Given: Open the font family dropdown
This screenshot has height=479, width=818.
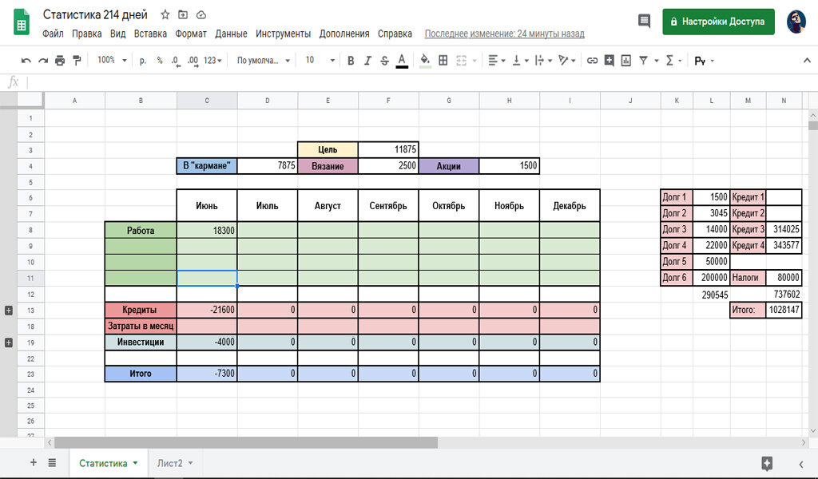Looking at the screenshot, I should click(263, 61).
